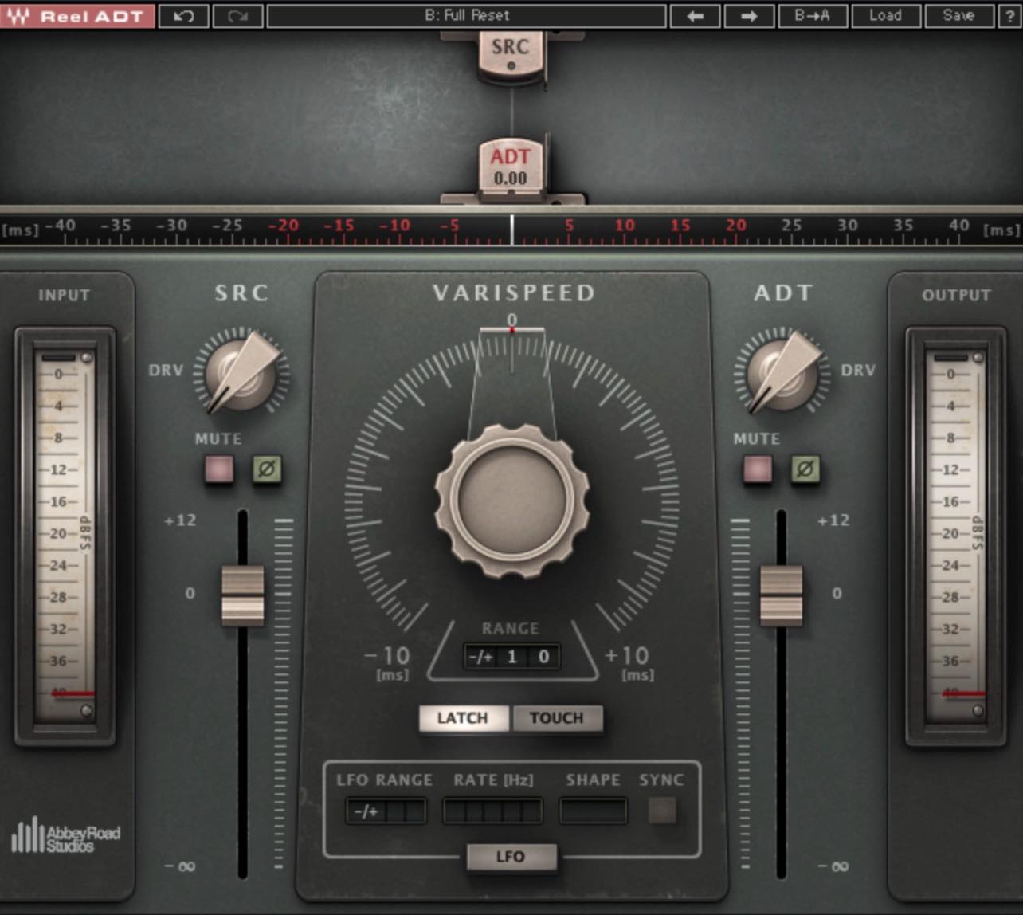Click the ADT drive knob
Image resolution: width=1023 pixels, height=915 pixels.
pyautogui.click(x=782, y=371)
